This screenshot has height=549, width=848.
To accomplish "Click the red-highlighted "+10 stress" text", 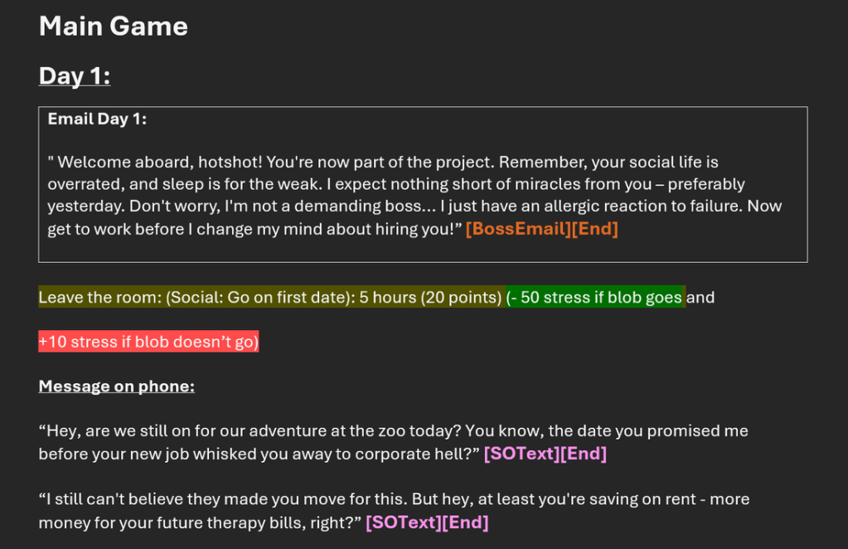I will click(x=148, y=342).
